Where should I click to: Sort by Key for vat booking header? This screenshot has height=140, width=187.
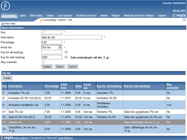[109, 86]
